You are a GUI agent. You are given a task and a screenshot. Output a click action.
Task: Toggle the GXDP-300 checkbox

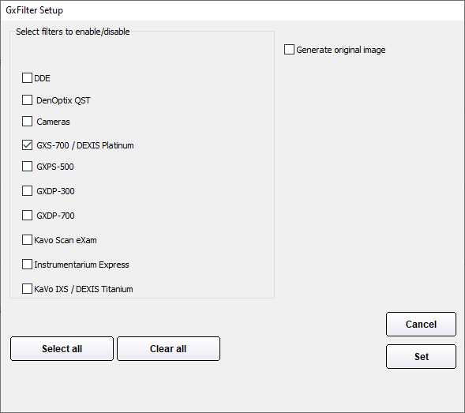click(x=27, y=191)
